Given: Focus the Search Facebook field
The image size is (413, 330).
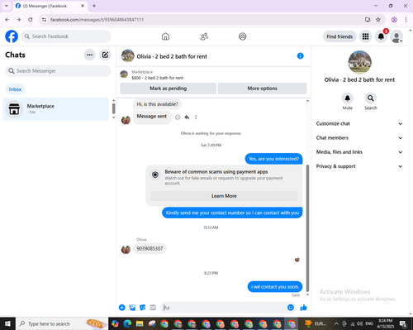Looking at the screenshot, I should [66, 36].
